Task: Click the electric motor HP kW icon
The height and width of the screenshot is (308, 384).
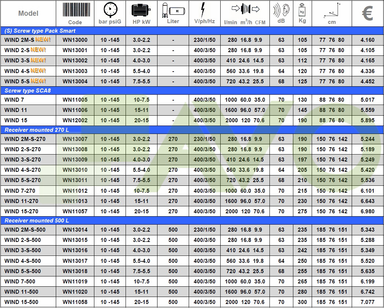Action: (141, 10)
